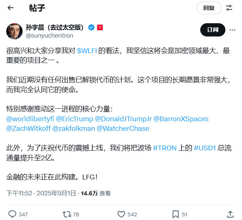Open the $WLFI cashtag link

point(87,50)
